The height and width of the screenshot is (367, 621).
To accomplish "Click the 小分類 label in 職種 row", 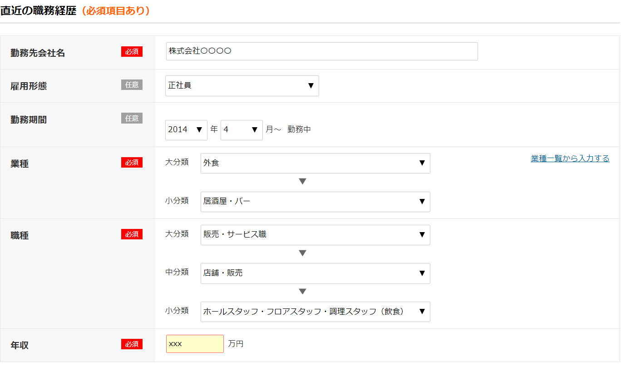I will 177,311.
